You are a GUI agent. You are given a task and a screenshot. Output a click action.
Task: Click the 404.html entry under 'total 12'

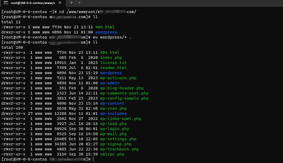pyautogui.click(x=105, y=27)
